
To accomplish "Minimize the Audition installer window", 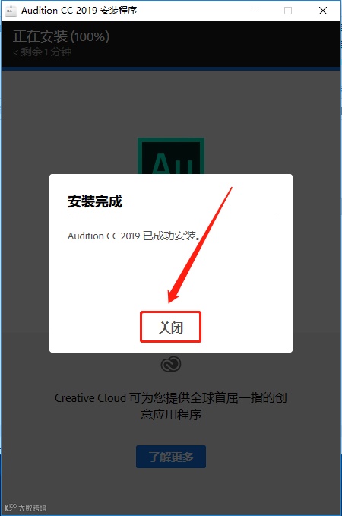I will pos(254,11).
